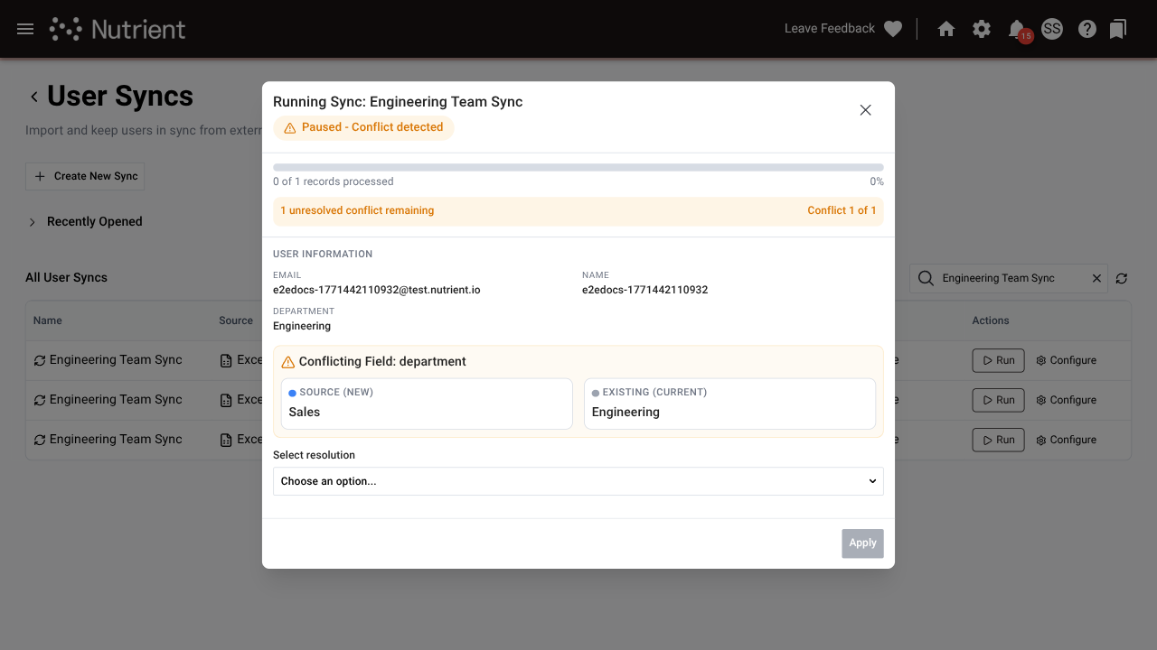Open the SS profile avatar icon
The width and height of the screenshot is (1157, 650).
(x=1051, y=28)
